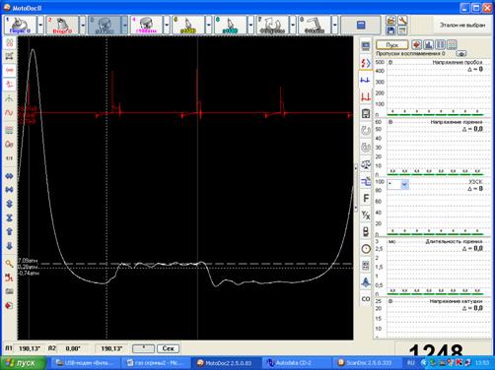Click the blue down arrow icon
This screenshot has width=495, height=370.
9,246
